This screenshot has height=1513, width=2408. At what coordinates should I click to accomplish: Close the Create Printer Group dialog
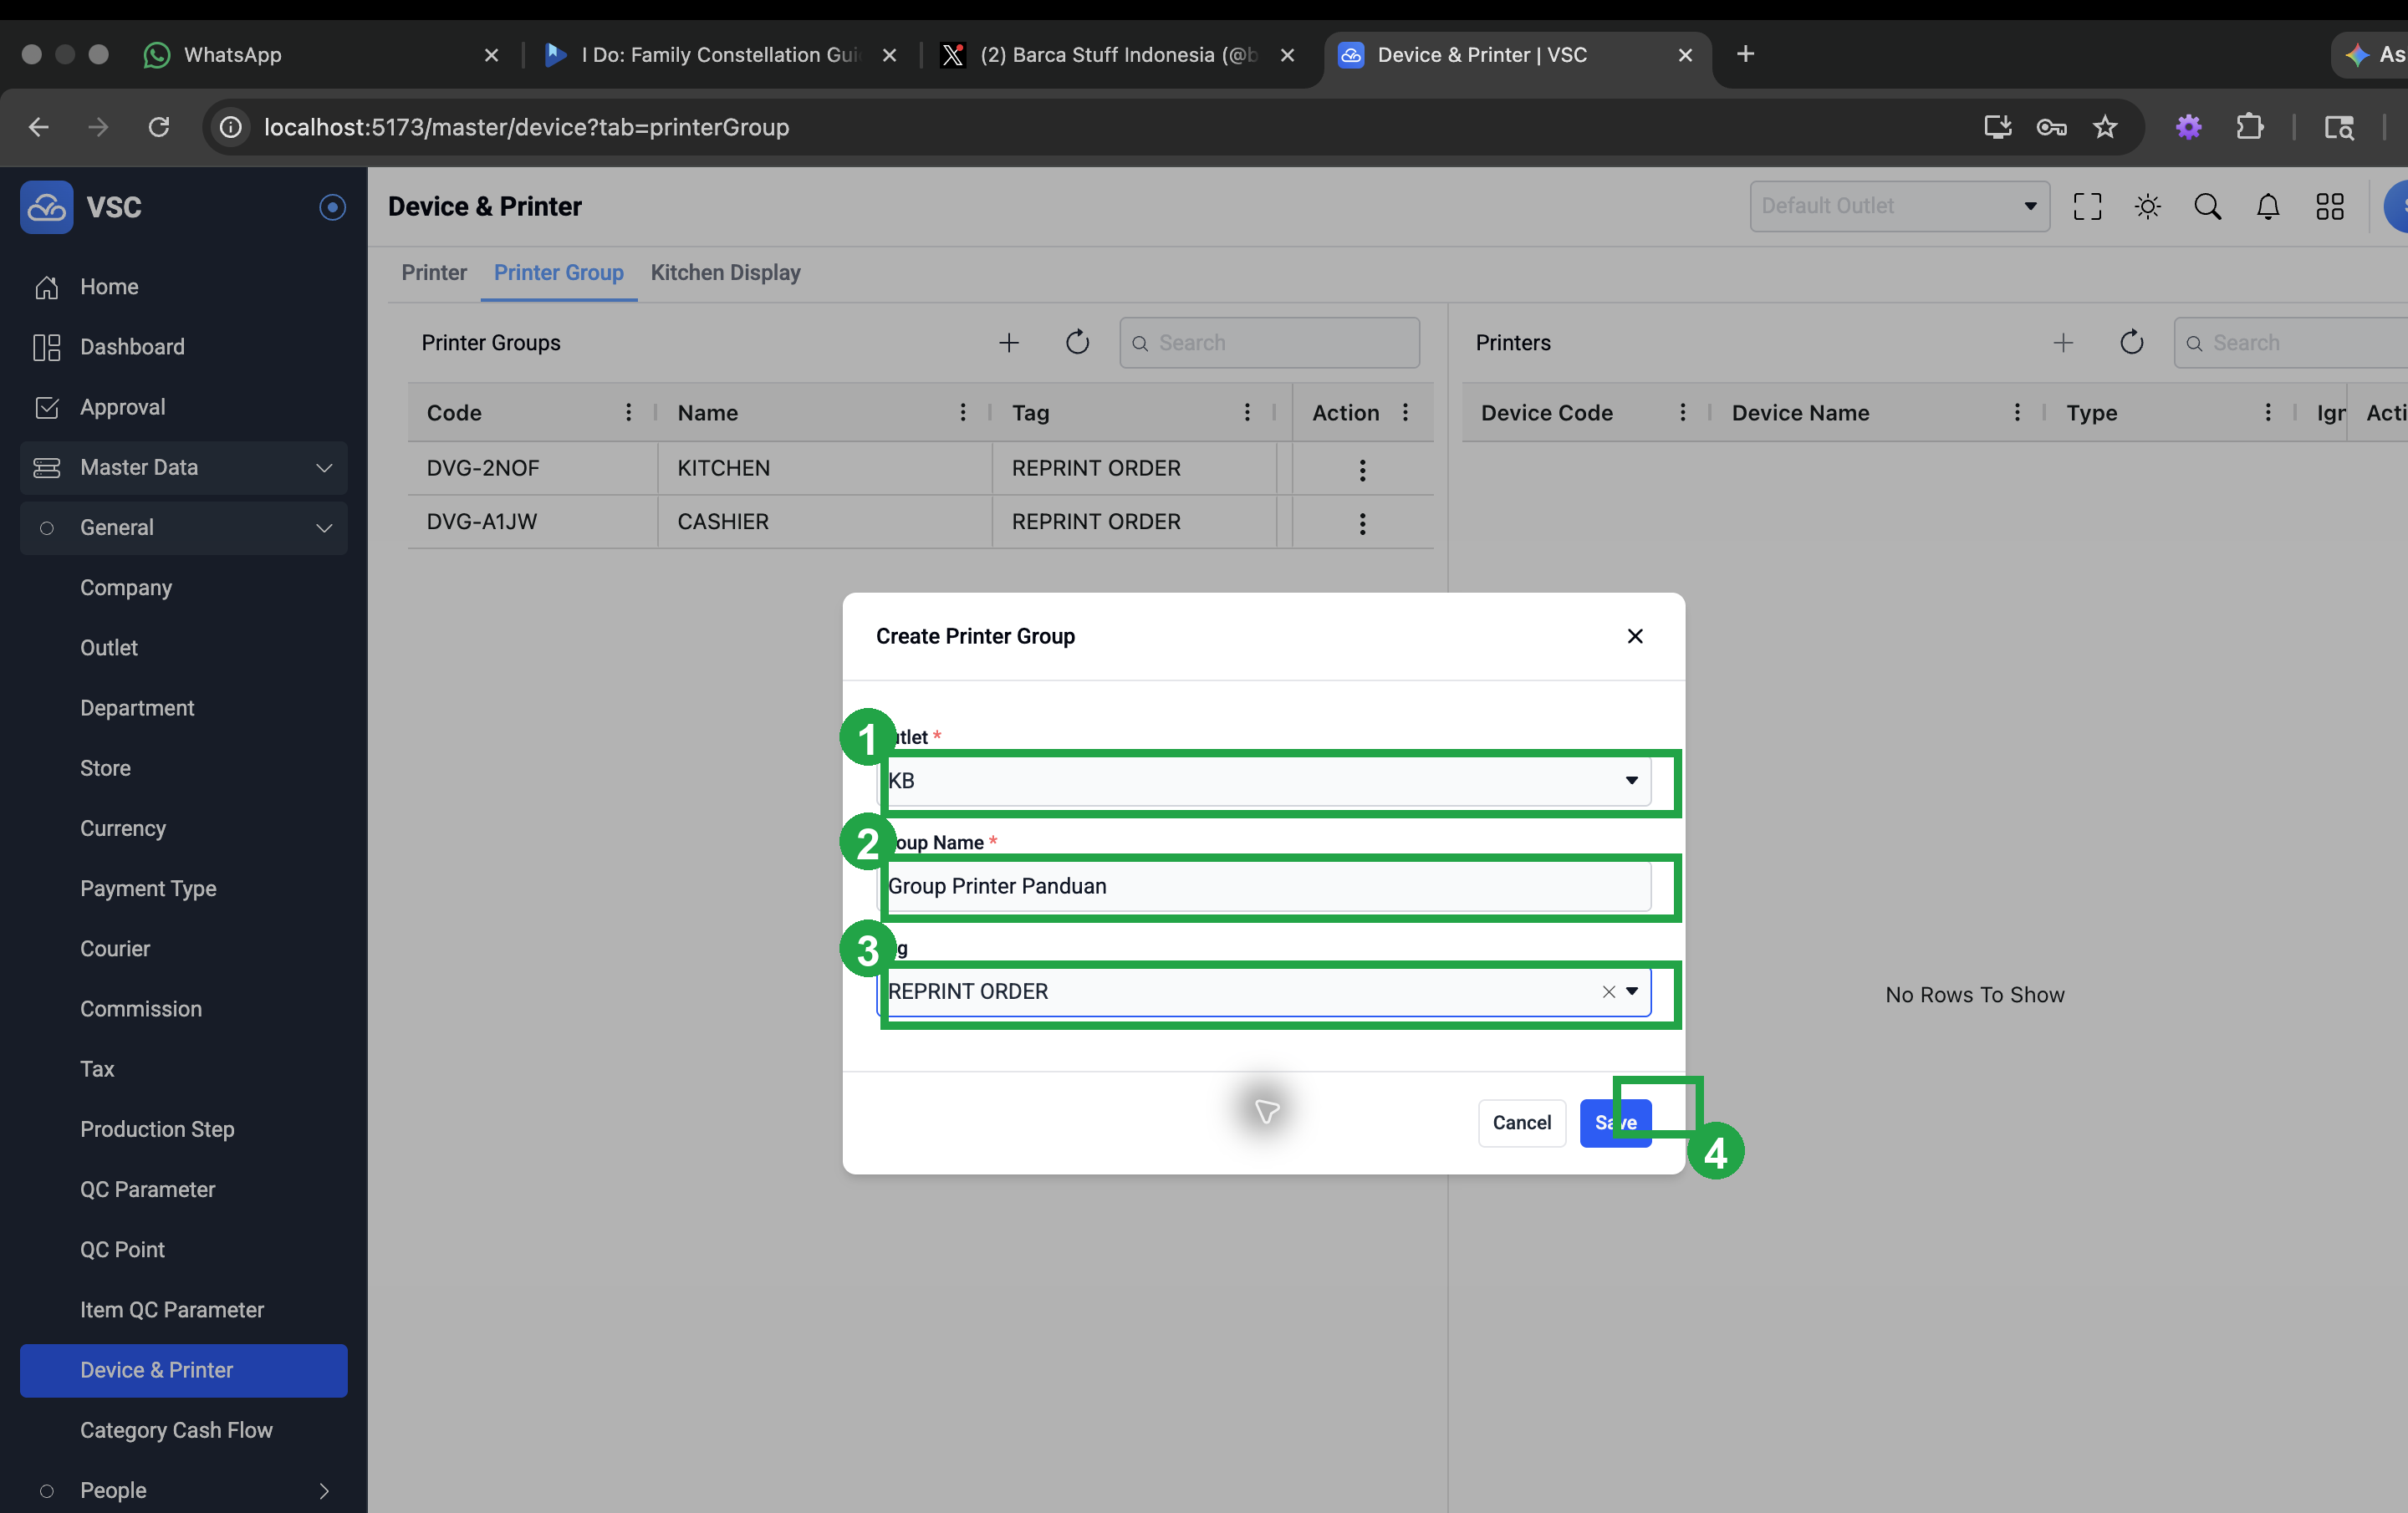tap(1635, 636)
